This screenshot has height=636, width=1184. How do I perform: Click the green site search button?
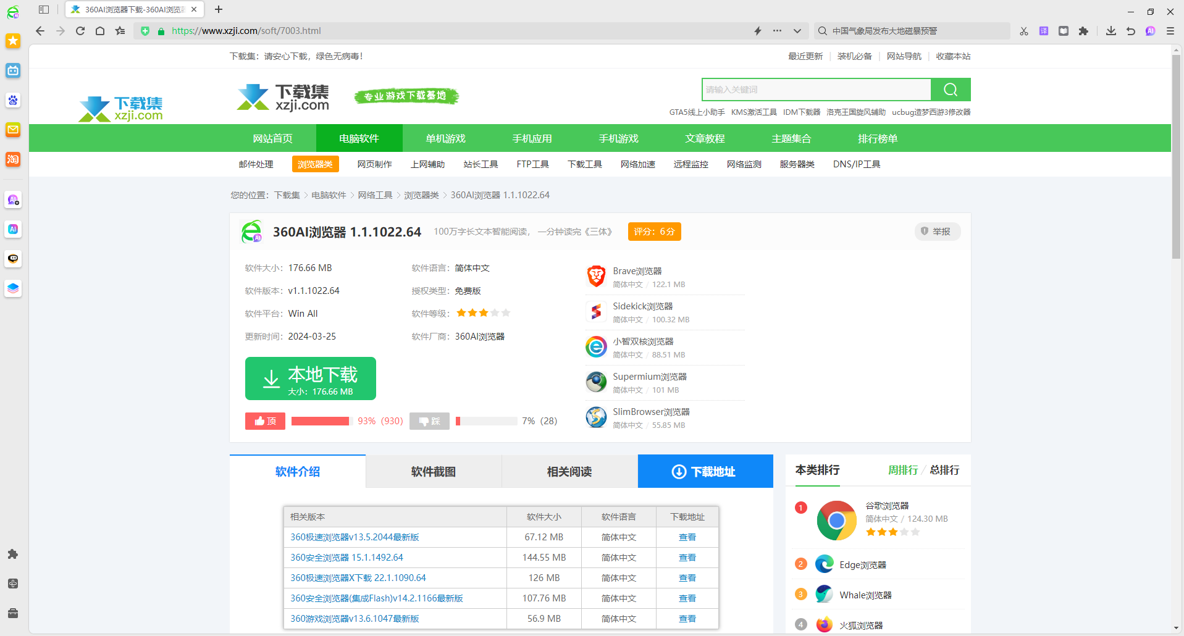pos(951,90)
